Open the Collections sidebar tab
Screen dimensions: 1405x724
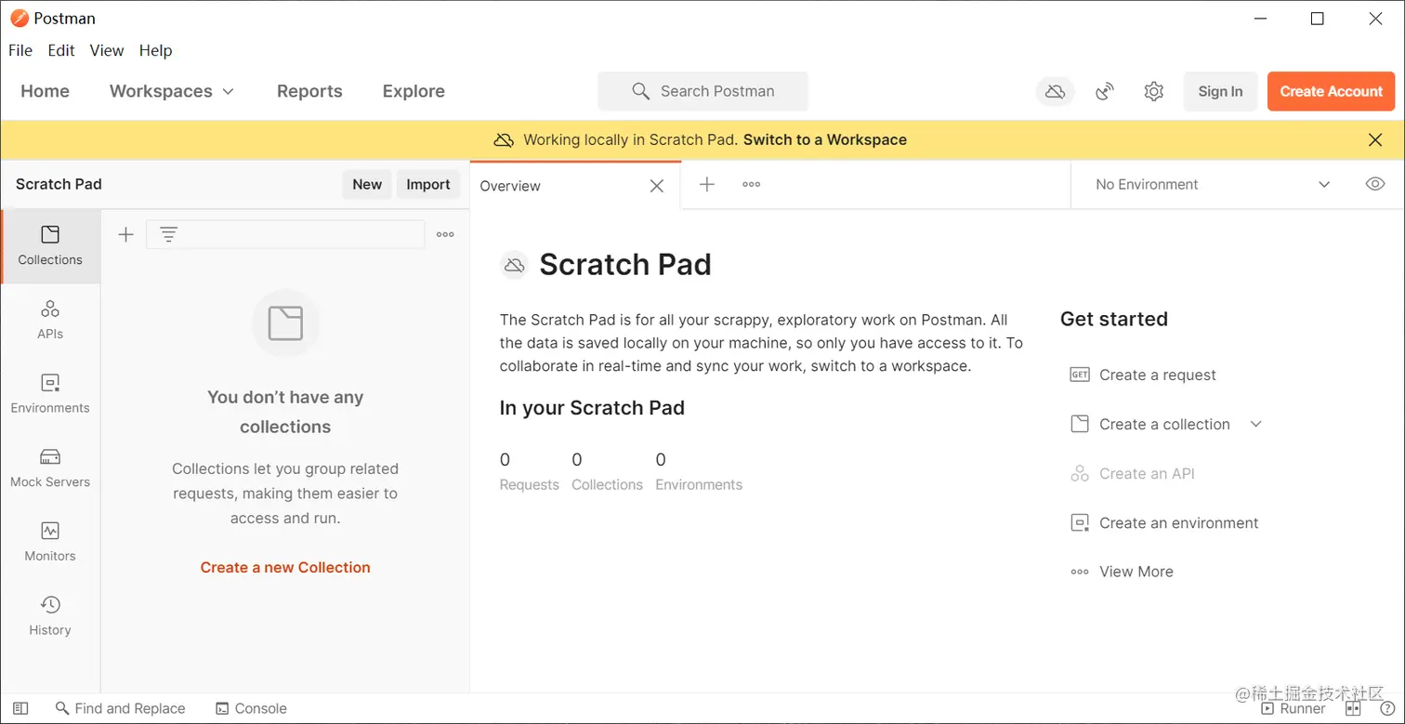pos(50,245)
